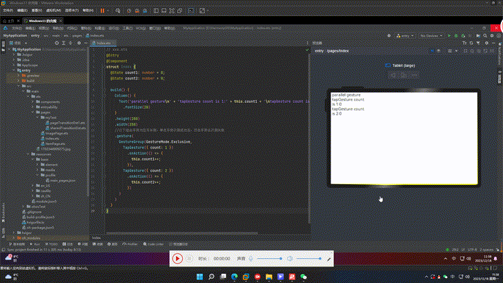Open search everywhere magnifier in DevEco toolbar
Viewport: 503px width, 283px height.
485,36
